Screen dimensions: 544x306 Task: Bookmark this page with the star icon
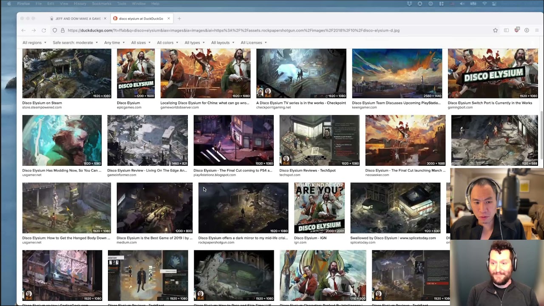(x=495, y=31)
